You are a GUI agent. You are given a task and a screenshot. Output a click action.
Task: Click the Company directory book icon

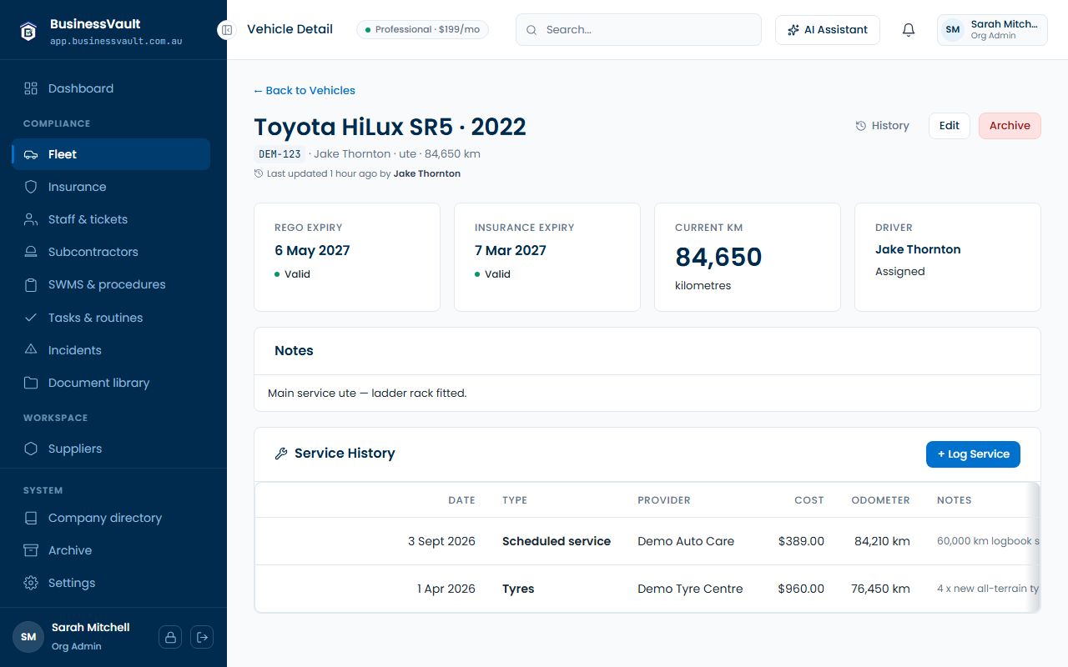click(31, 518)
